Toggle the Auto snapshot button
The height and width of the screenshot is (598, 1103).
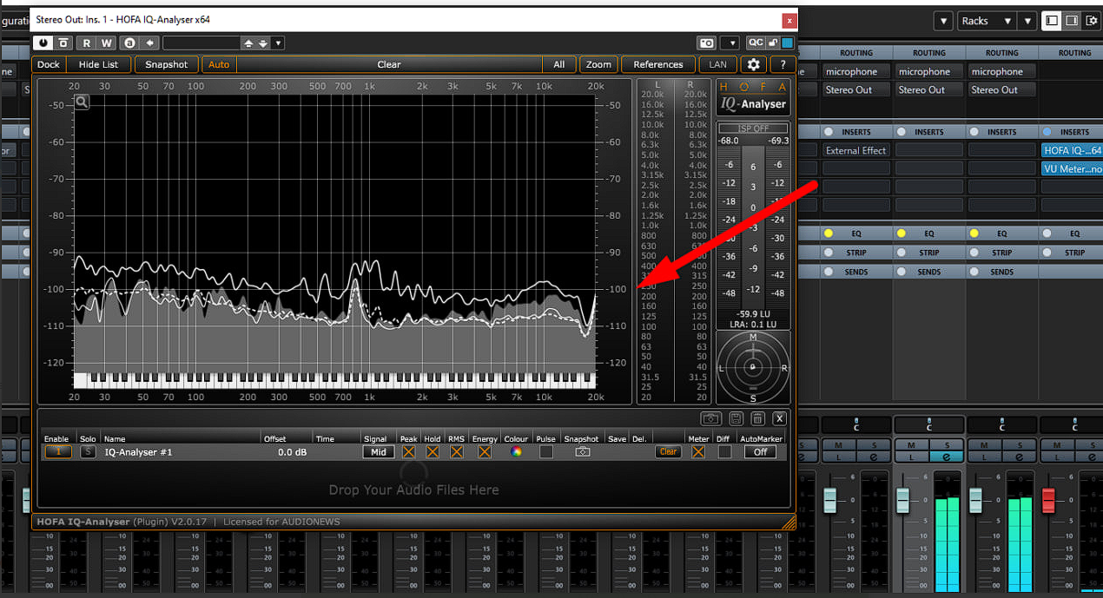(219, 64)
